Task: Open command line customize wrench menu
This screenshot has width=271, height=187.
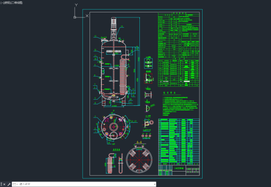Action: [x=9, y=184]
